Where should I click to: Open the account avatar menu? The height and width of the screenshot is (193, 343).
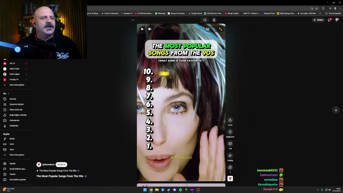point(337,20)
